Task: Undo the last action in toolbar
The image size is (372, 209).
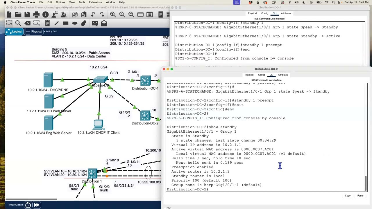Action: [x=93, y=15]
